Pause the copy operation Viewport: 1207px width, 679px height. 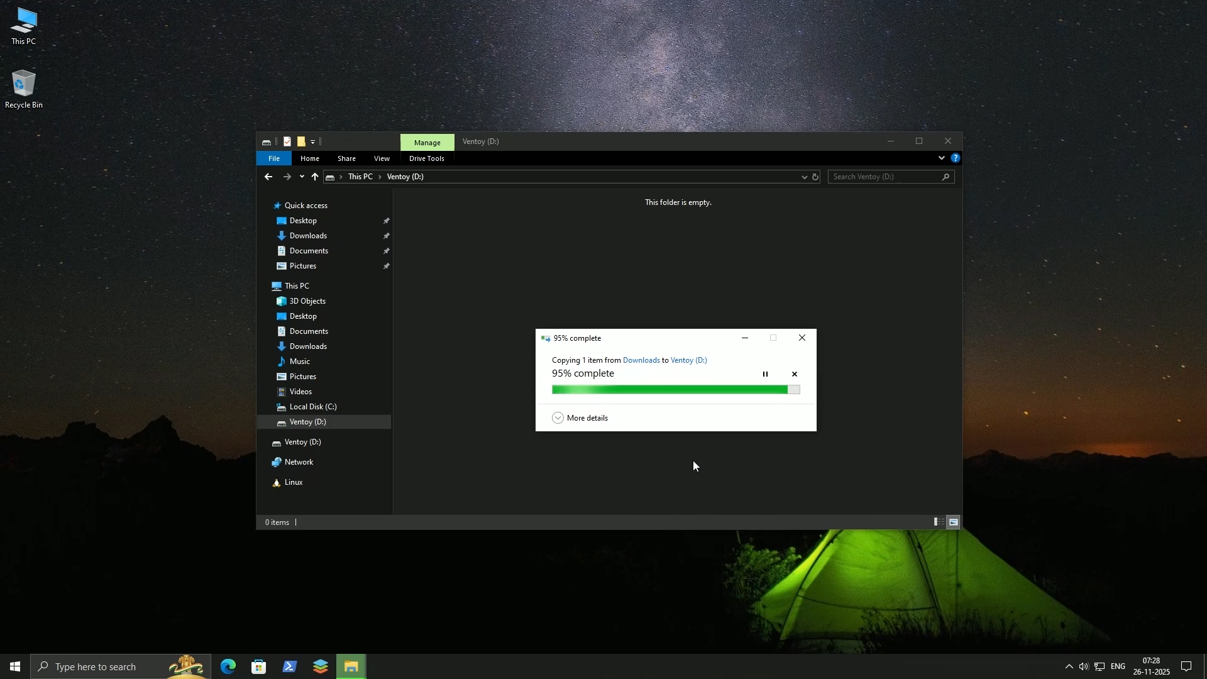[x=765, y=374]
